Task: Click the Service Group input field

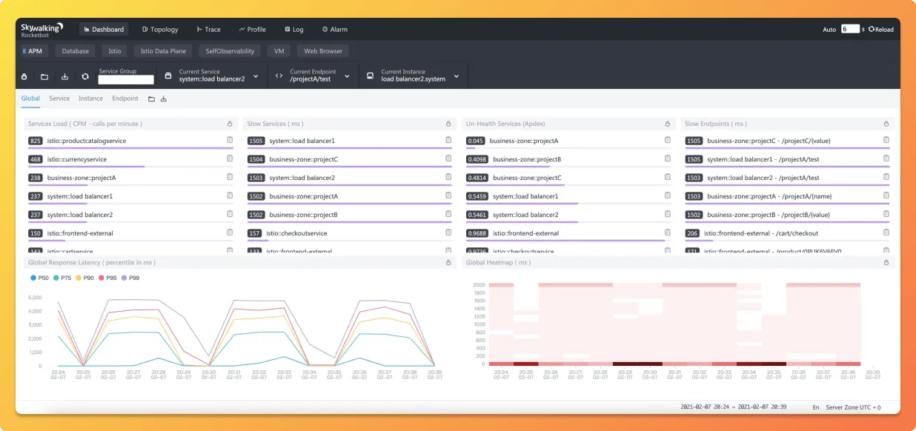Action: (x=126, y=79)
